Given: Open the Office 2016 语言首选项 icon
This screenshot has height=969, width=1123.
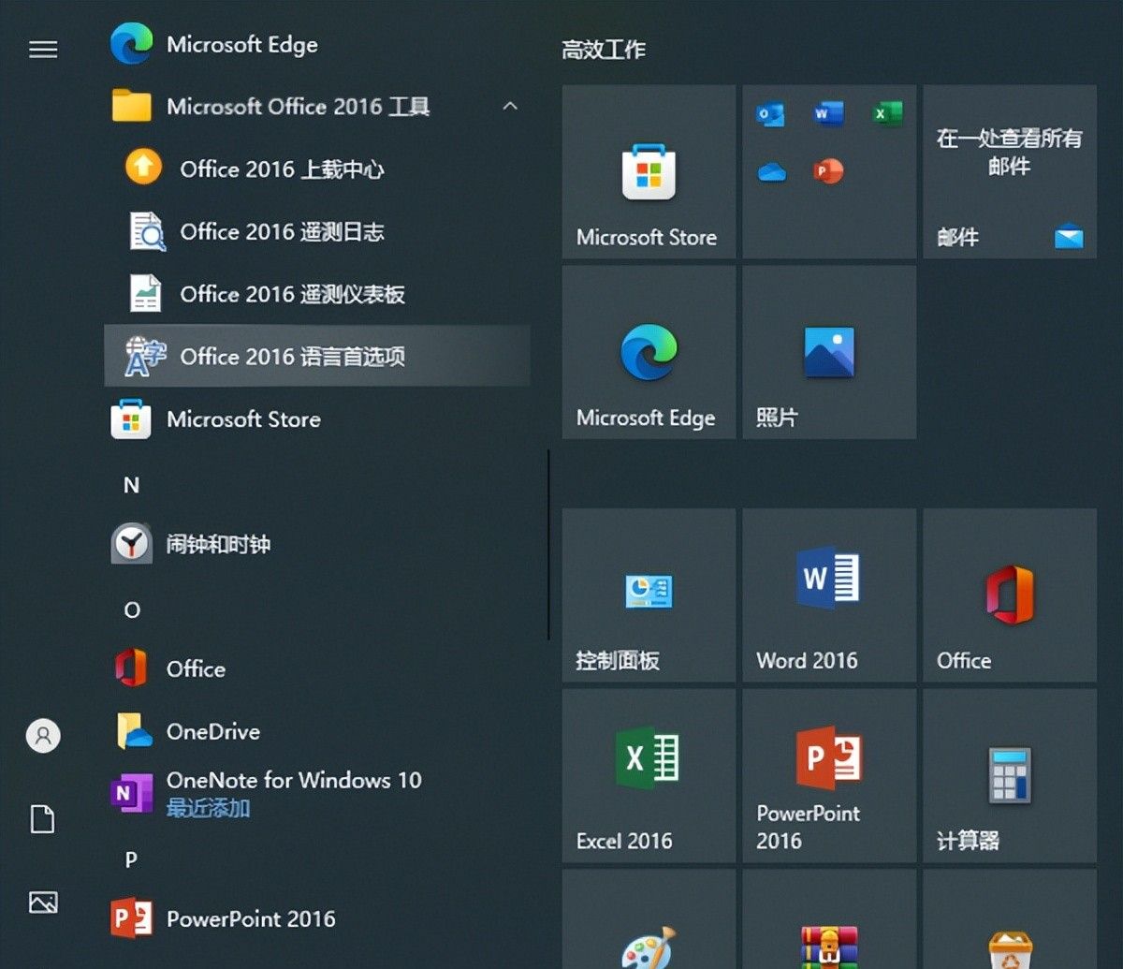Looking at the screenshot, I should 145,356.
